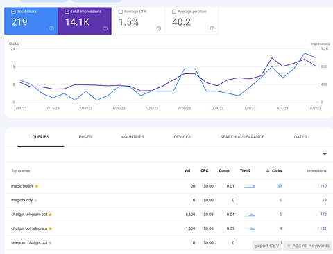Open the trend sparkline for magic buddy
The height and width of the screenshot is (254, 333).
250,186
